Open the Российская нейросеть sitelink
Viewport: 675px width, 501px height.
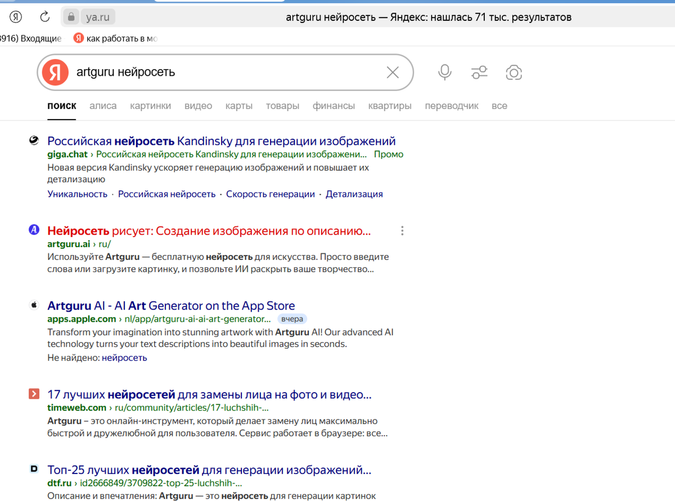(x=166, y=194)
